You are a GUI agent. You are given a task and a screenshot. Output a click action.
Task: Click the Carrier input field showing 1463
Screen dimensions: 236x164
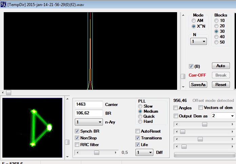[x=89, y=104]
